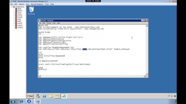Select XA65-01 server in tree
Screen dimensions: 186x104
[20, 28]
